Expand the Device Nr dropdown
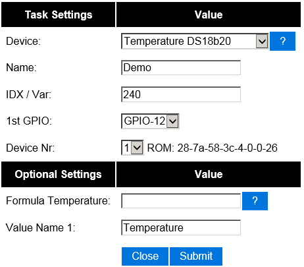 [132, 148]
